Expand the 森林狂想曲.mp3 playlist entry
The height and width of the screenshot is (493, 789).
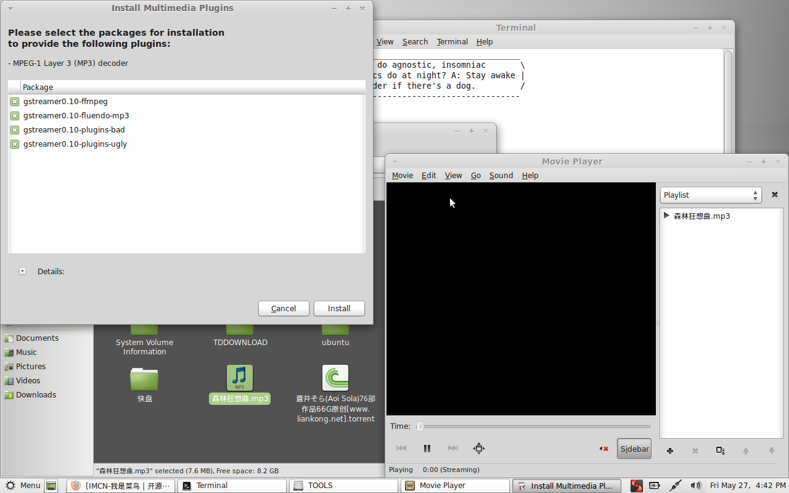click(666, 216)
